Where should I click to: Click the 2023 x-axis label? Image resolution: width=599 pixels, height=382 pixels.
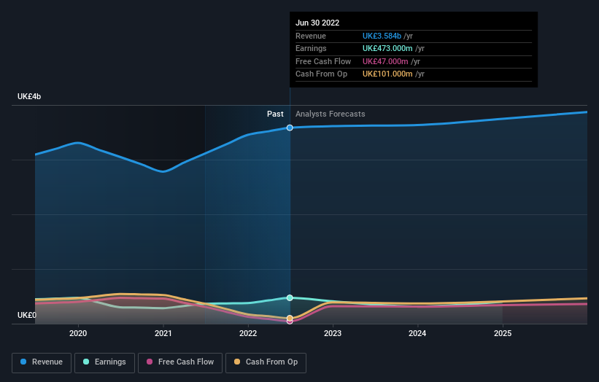point(333,334)
